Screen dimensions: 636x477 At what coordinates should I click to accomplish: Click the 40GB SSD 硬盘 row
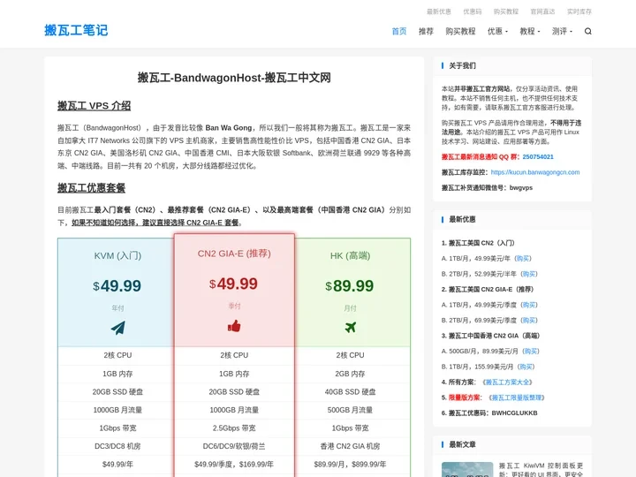(350, 392)
